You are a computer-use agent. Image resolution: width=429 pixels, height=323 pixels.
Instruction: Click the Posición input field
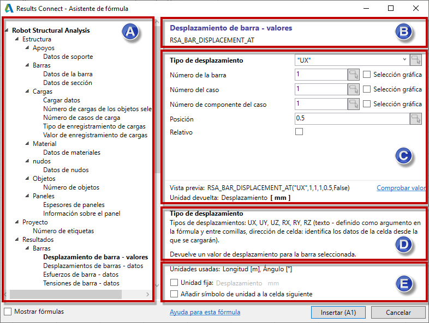[x=352, y=119]
